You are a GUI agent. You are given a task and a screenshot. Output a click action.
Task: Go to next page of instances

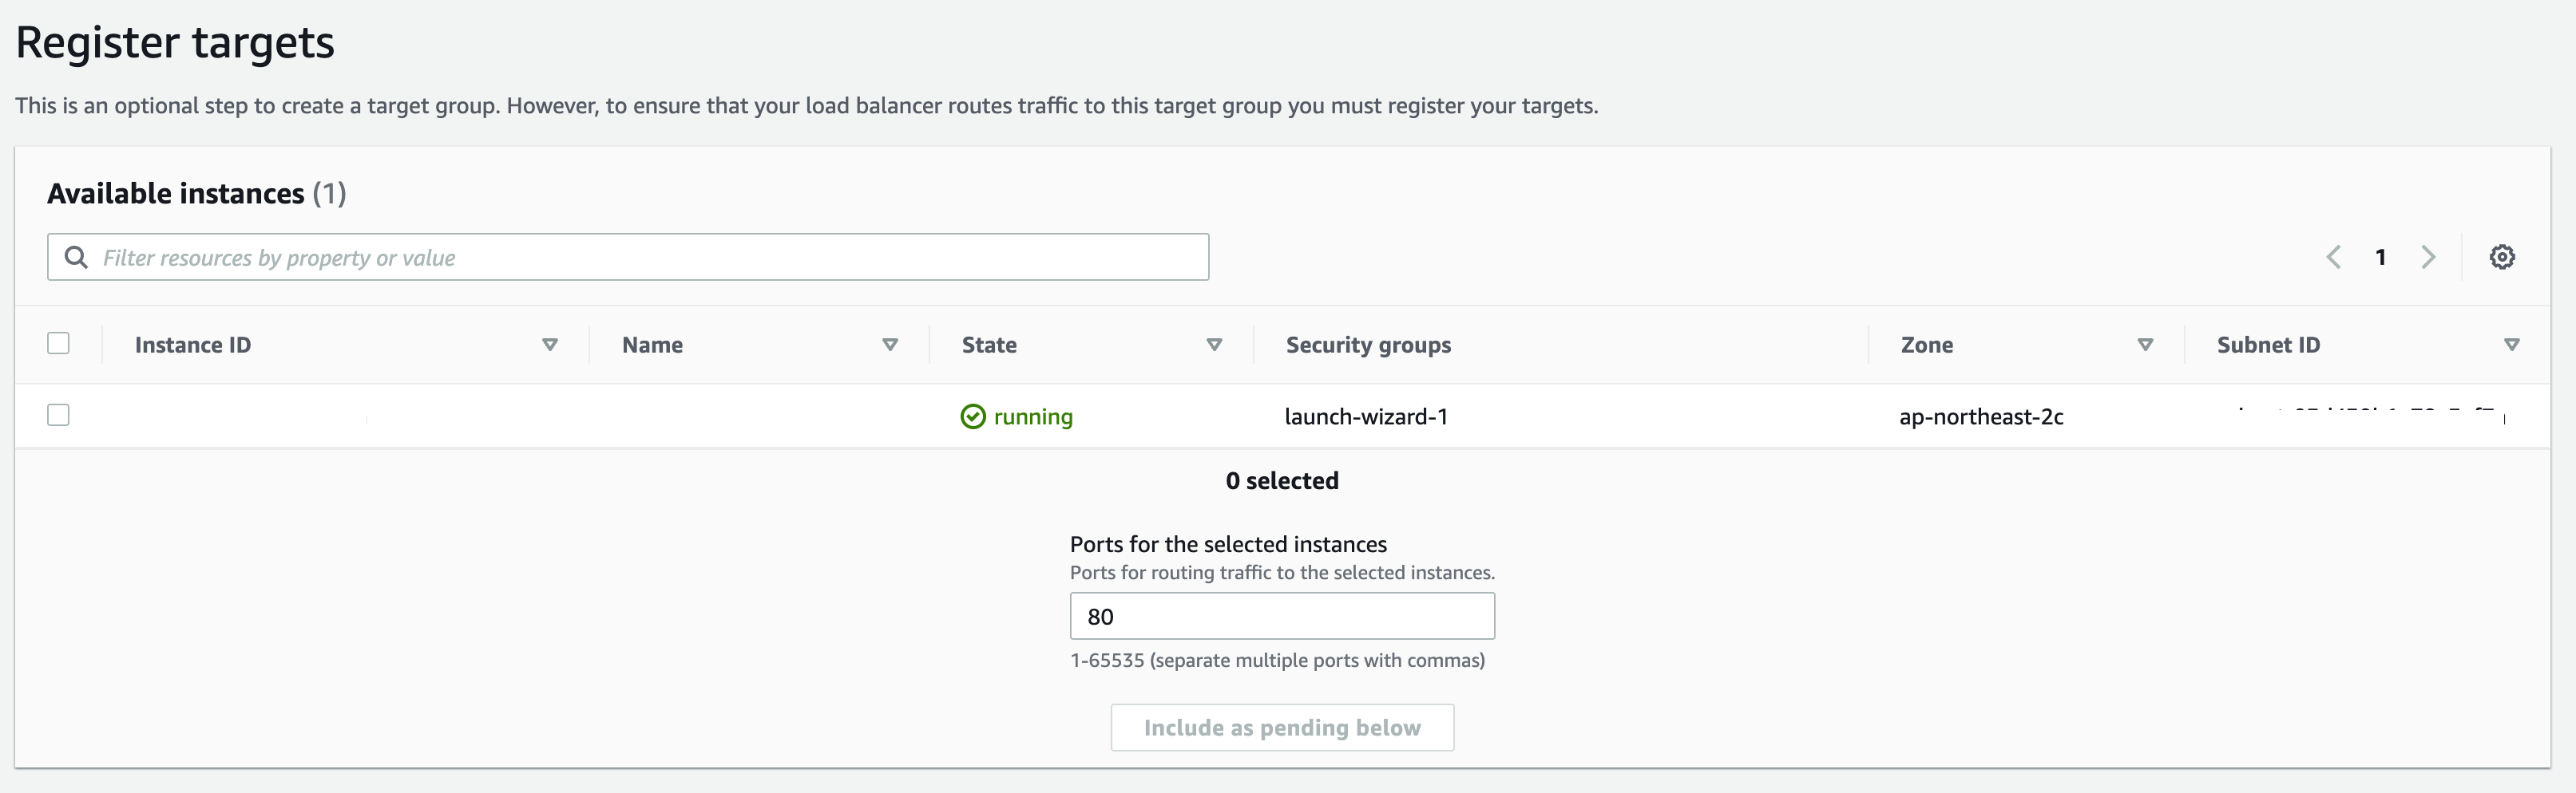click(x=2428, y=257)
